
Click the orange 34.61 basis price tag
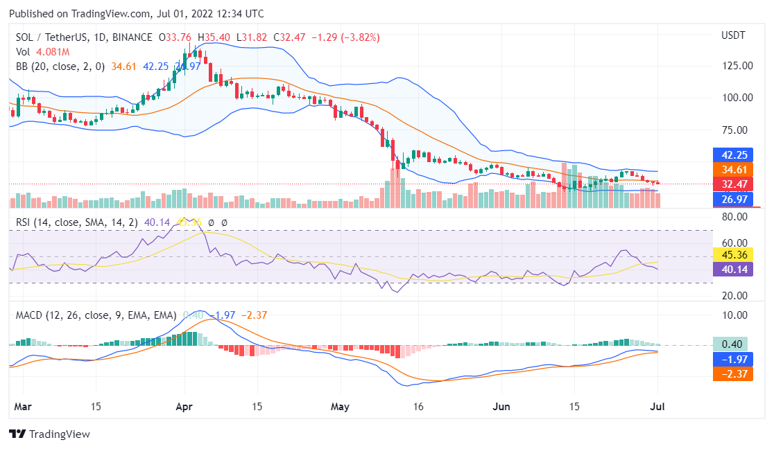tap(732, 169)
